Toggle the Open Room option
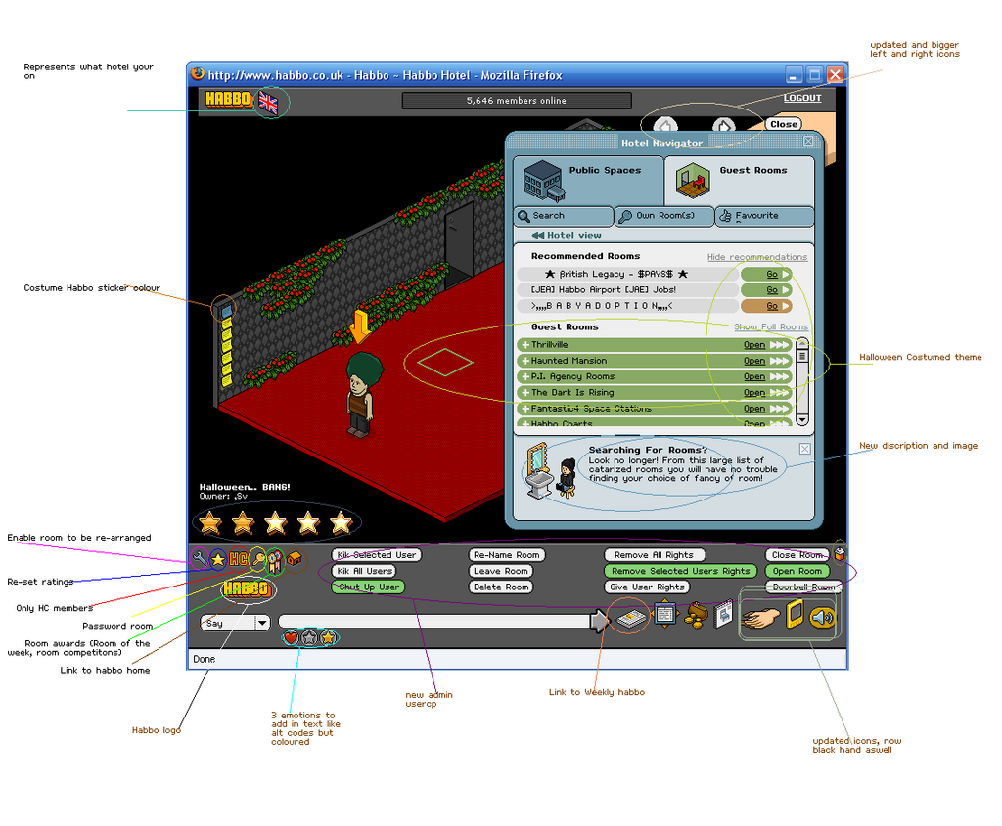Viewport: 1002px width, 826px height. pos(797,571)
